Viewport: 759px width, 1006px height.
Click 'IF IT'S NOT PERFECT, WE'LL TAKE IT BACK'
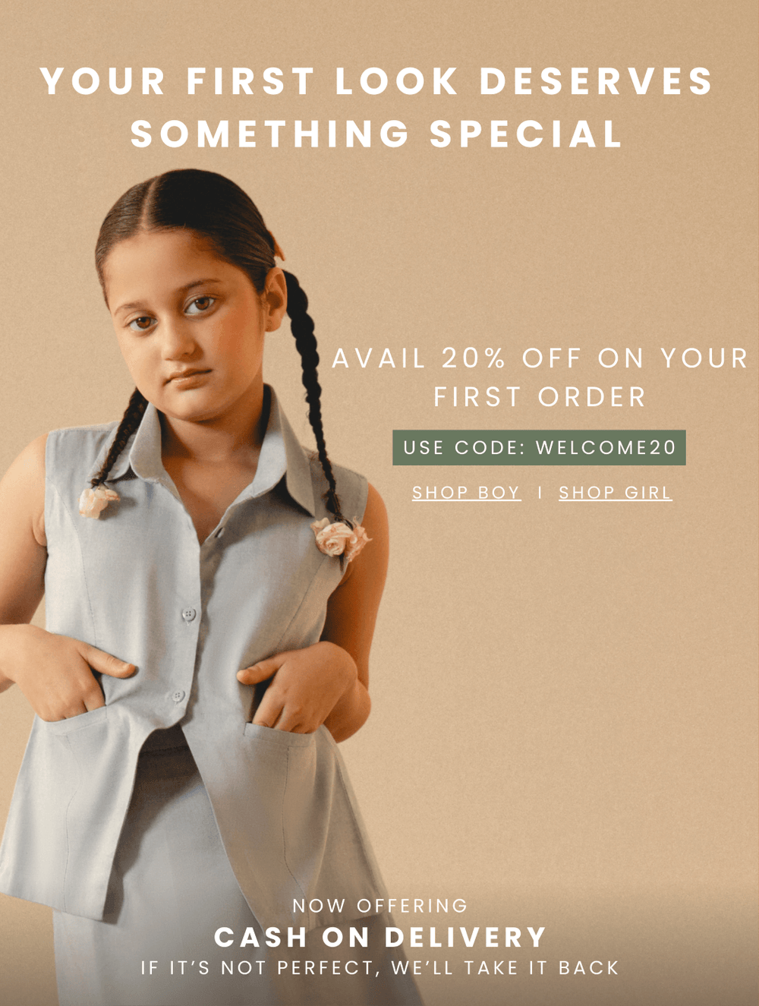(380, 968)
